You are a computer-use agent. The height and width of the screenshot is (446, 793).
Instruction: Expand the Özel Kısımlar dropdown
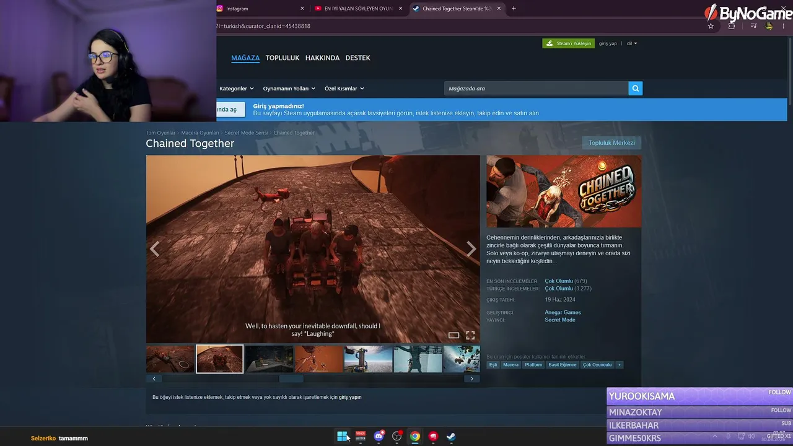344,89
